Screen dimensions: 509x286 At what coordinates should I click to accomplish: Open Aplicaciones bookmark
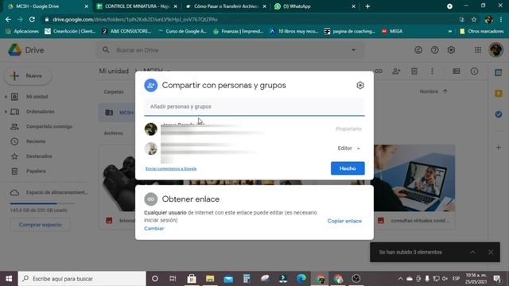click(22, 31)
